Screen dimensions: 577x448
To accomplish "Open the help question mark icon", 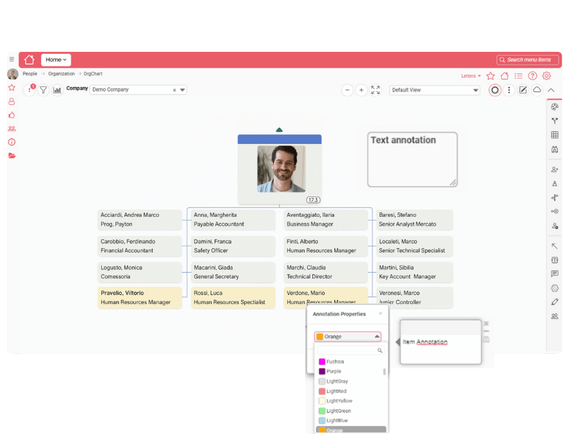I will point(533,76).
